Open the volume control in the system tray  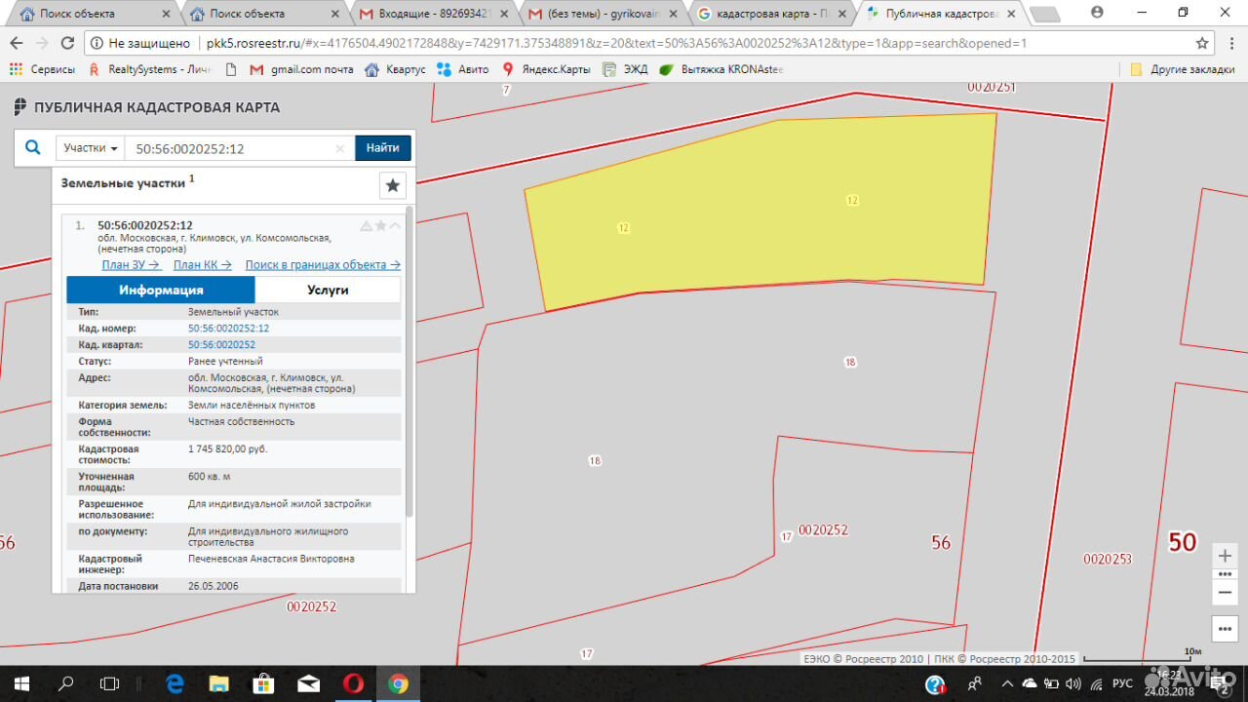(x=1073, y=683)
